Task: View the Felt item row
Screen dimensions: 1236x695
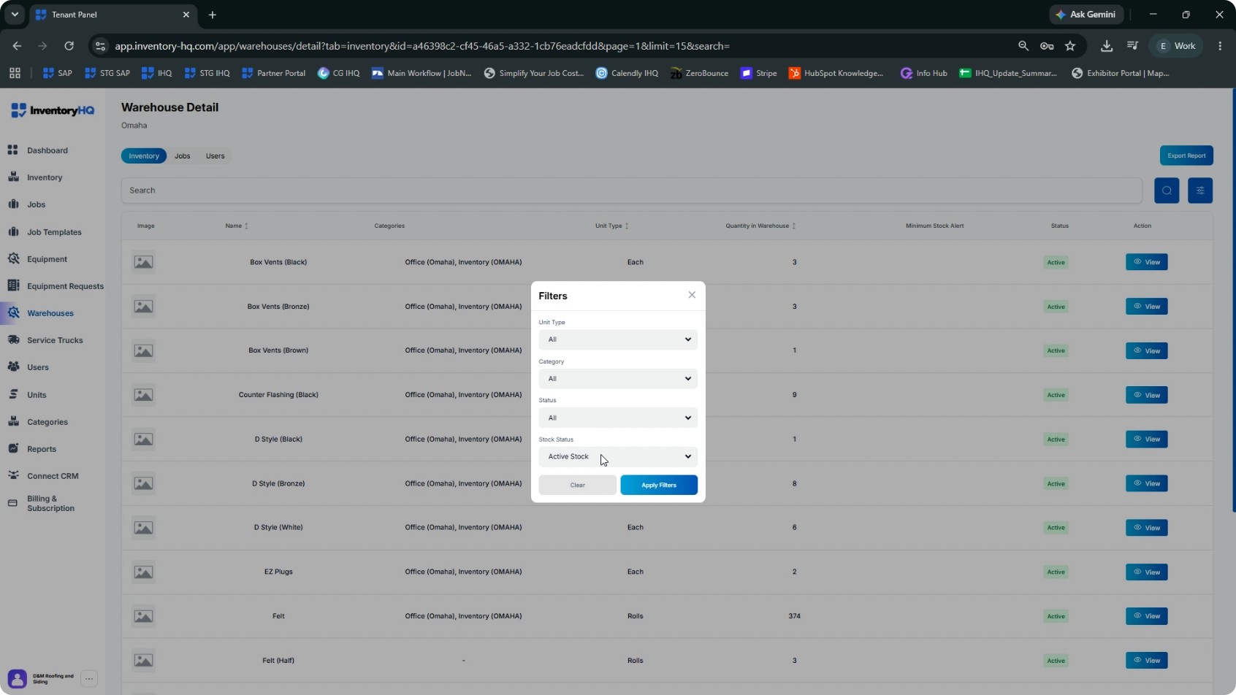Action: (1146, 616)
